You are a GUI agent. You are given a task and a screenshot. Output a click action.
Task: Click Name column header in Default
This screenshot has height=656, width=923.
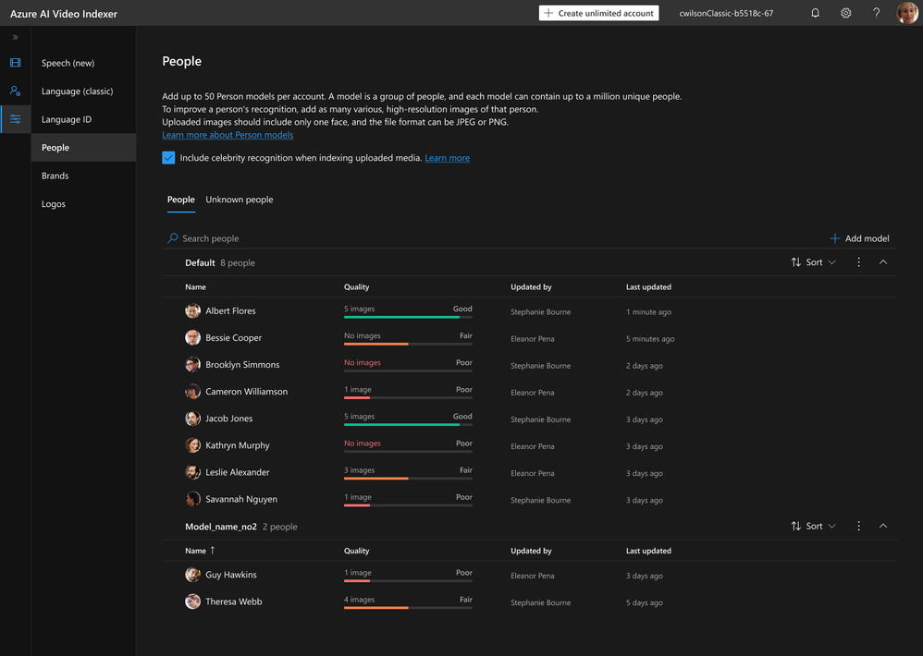coord(195,286)
